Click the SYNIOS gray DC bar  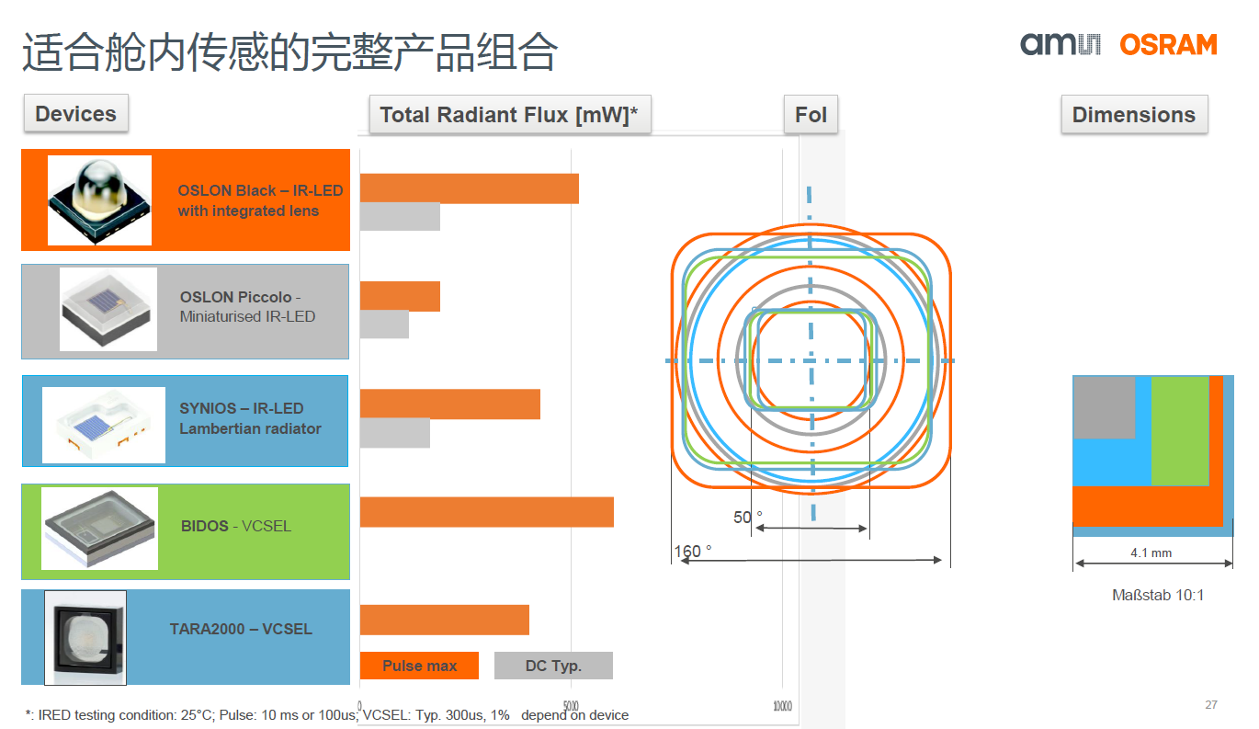[394, 433]
